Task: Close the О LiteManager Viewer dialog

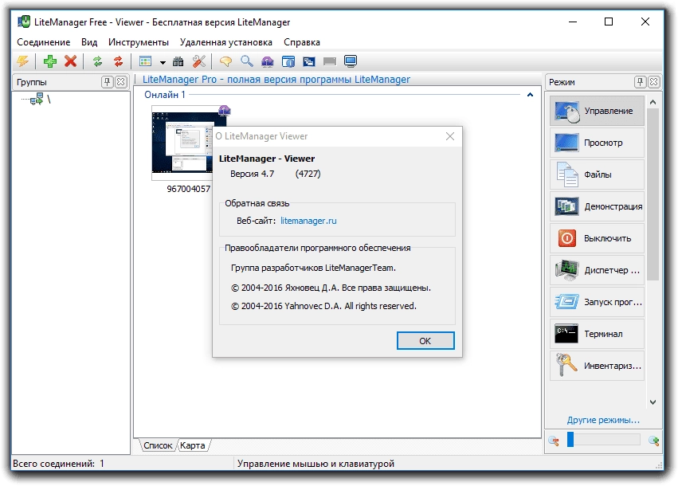Action: (x=450, y=136)
